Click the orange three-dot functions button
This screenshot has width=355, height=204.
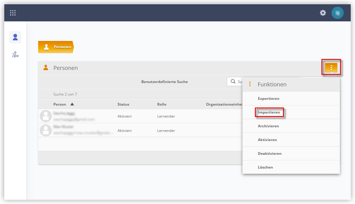[331, 67]
